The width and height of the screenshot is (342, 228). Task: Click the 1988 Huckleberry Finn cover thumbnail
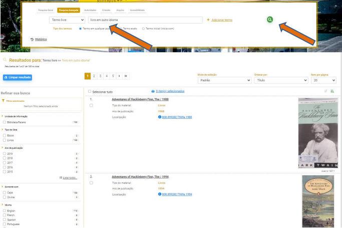(318, 133)
